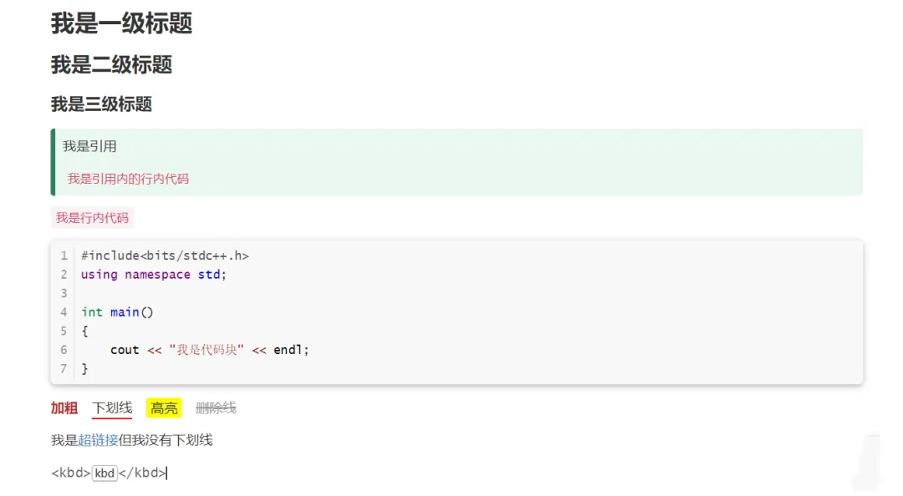Screen dimensions: 903x496
Task: Click the 我是一级标题 heading
Action: pyautogui.click(x=121, y=23)
